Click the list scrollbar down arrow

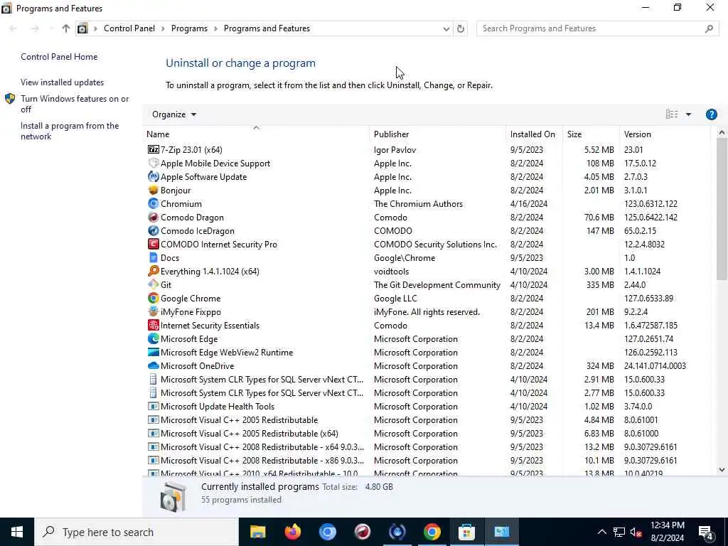point(722,470)
